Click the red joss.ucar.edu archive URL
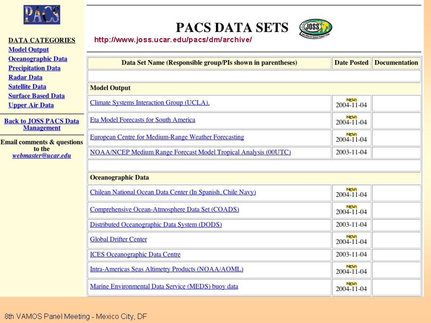 click(x=173, y=40)
